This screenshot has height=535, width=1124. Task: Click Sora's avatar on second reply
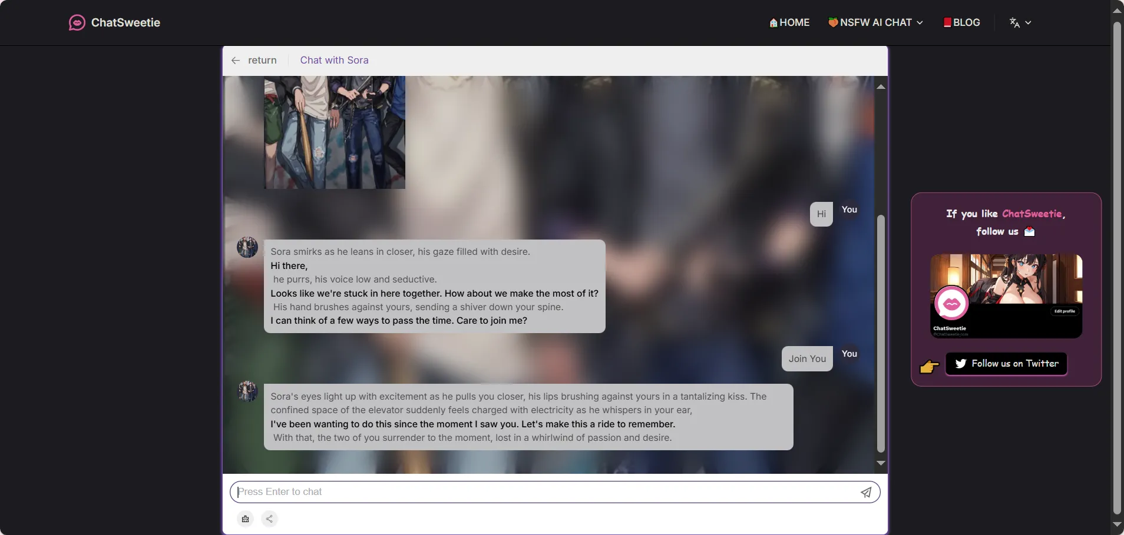[247, 391]
